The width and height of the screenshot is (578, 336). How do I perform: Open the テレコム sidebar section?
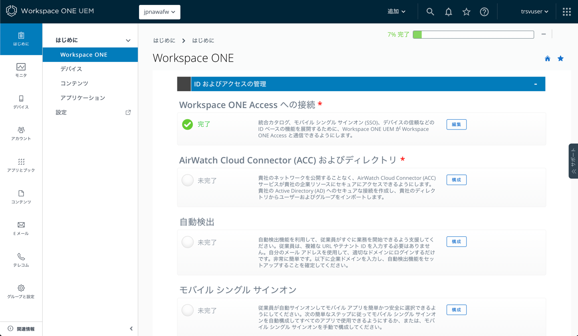point(21,260)
